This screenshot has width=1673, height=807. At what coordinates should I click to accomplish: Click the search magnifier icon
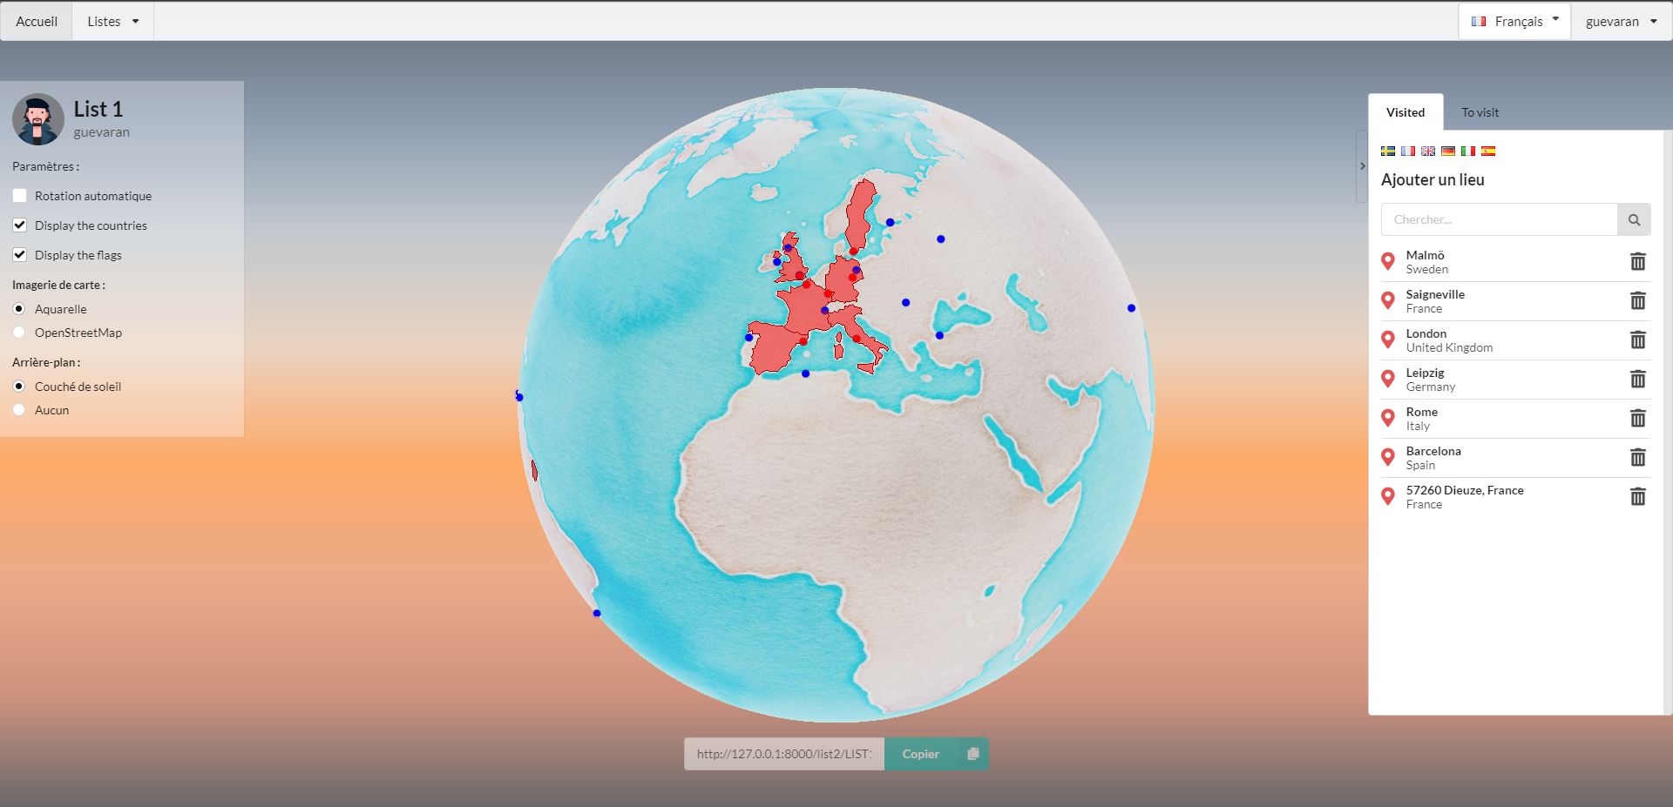[1634, 220]
